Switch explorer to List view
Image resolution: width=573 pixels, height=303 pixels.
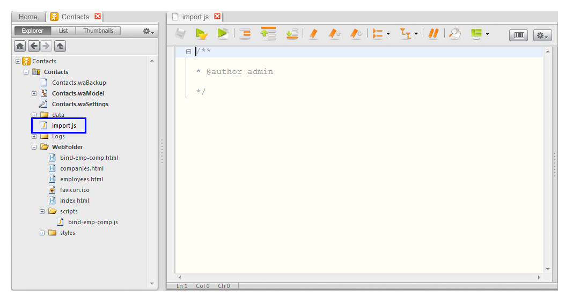coord(63,31)
